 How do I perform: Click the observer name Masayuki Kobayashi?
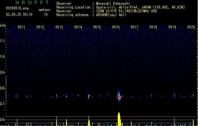pyautogui.click(x=113, y=3)
